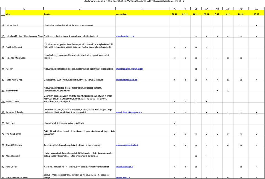Select column AE header

coord(256,9)
